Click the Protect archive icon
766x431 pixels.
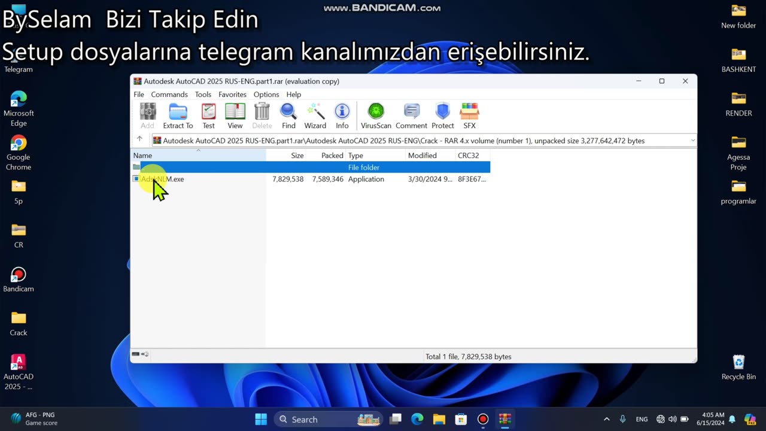tap(443, 116)
